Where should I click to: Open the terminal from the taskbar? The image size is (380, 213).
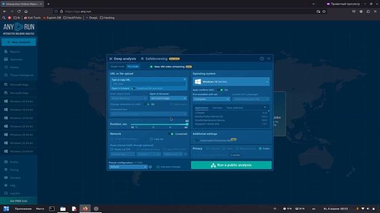[x=52, y=209]
